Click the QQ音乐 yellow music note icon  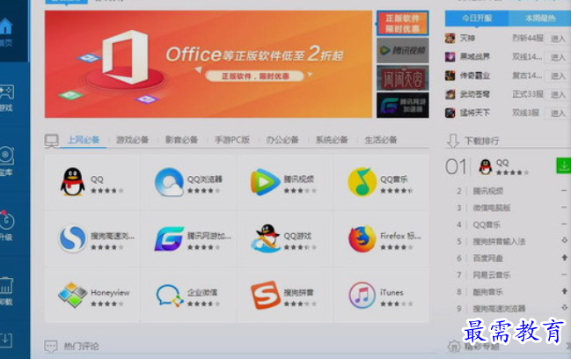(362, 181)
